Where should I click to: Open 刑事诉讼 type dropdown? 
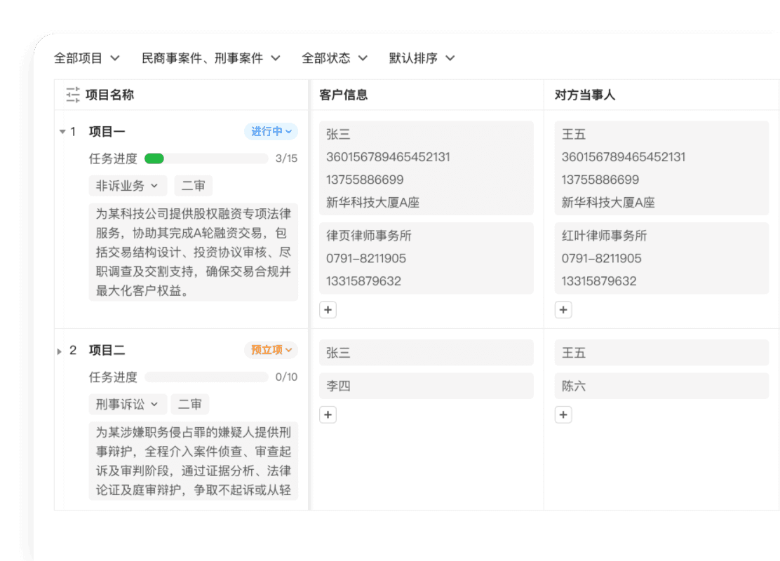pyautogui.click(x=128, y=405)
